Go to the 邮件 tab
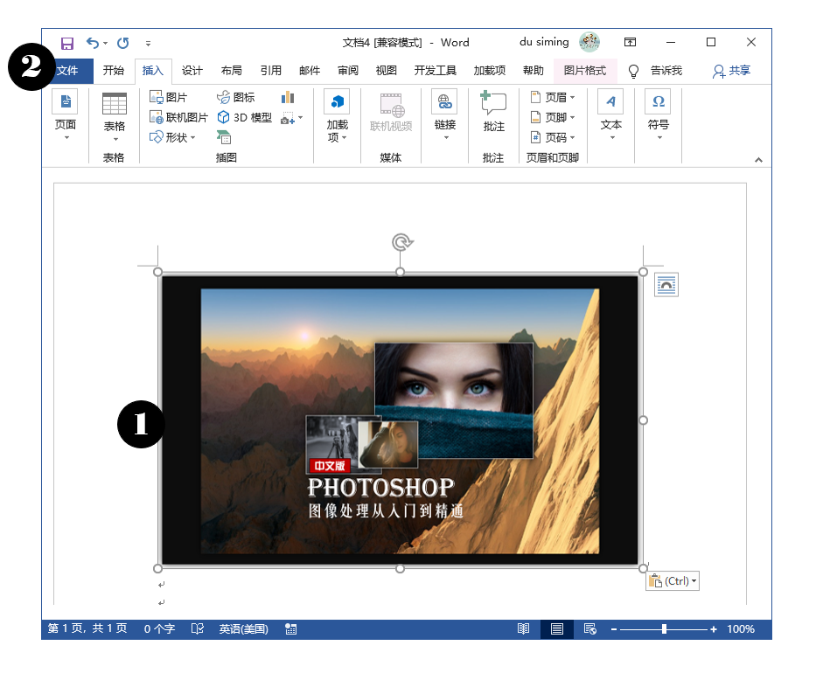Screen dimensions: 816x687 pos(310,71)
